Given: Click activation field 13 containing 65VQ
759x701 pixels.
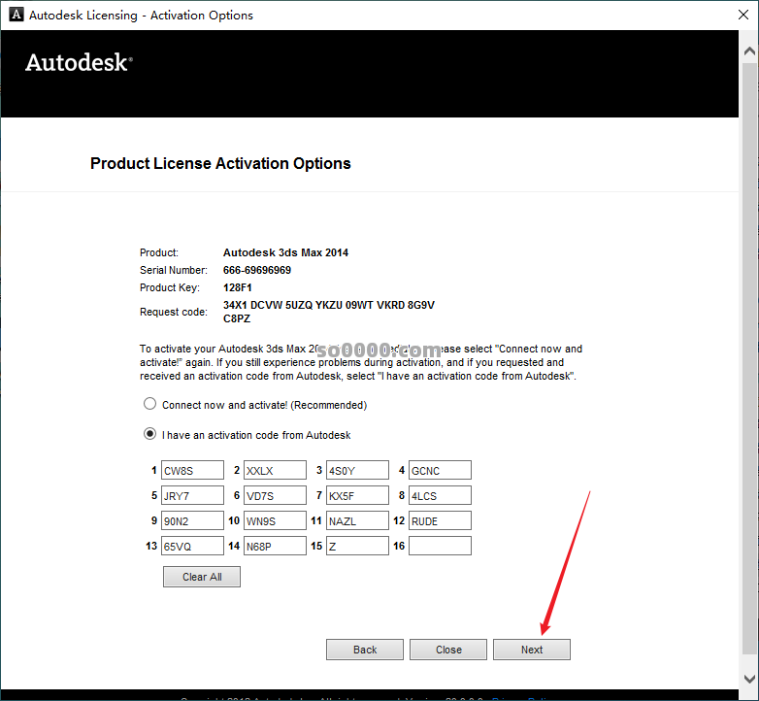Looking at the screenshot, I should click(x=192, y=546).
